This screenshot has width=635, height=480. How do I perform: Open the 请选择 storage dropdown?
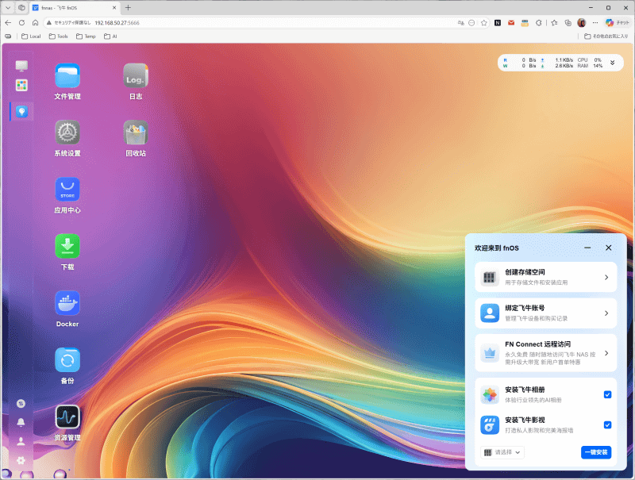click(502, 452)
